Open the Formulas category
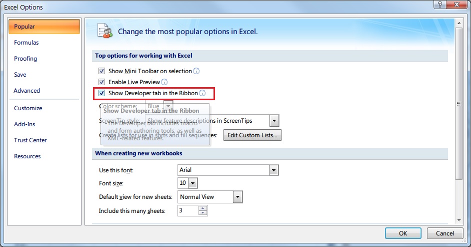The image size is (471, 247). pyautogui.click(x=26, y=43)
